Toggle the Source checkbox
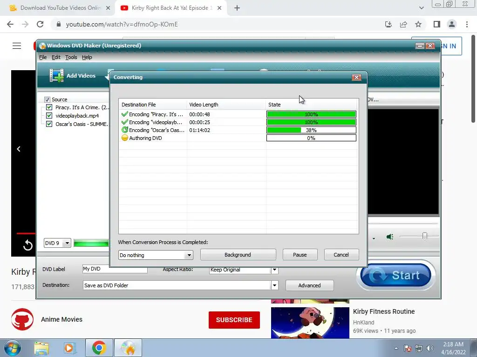The image size is (477, 357). pyautogui.click(x=47, y=99)
